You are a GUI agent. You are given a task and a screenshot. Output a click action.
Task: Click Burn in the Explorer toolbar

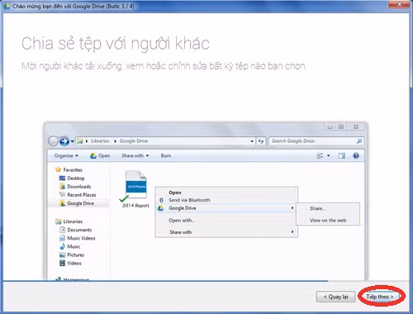[166, 155]
